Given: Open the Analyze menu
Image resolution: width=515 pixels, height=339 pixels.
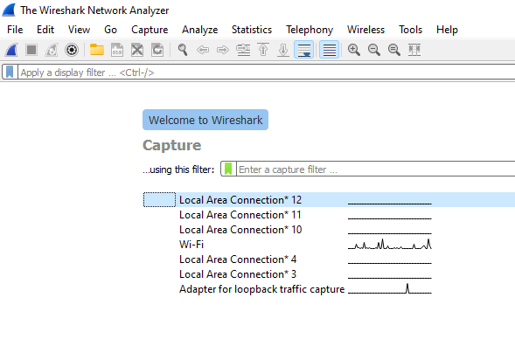Looking at the screenshot, I should pos(199,30).
